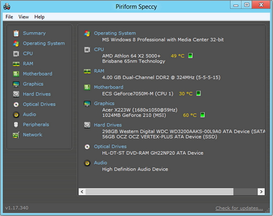
Task: Click the Graphics monitor icon in summary pane
Action: coord(87,104)
